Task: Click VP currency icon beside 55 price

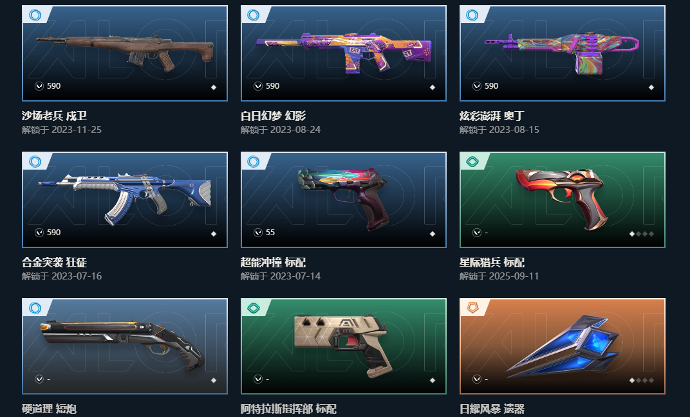Action: [x=258, y=233]
